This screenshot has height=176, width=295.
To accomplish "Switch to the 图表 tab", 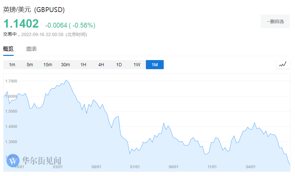I will tap(31, 49).
